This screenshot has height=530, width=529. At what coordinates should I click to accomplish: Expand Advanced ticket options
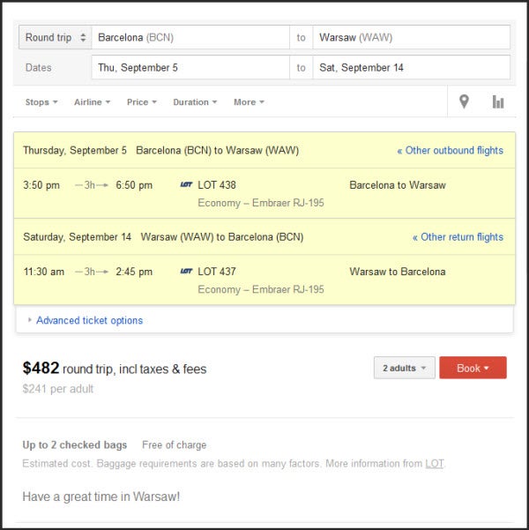pos(89,320)
